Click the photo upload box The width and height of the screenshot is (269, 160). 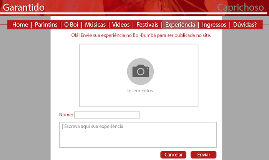(x=139, y=75)
